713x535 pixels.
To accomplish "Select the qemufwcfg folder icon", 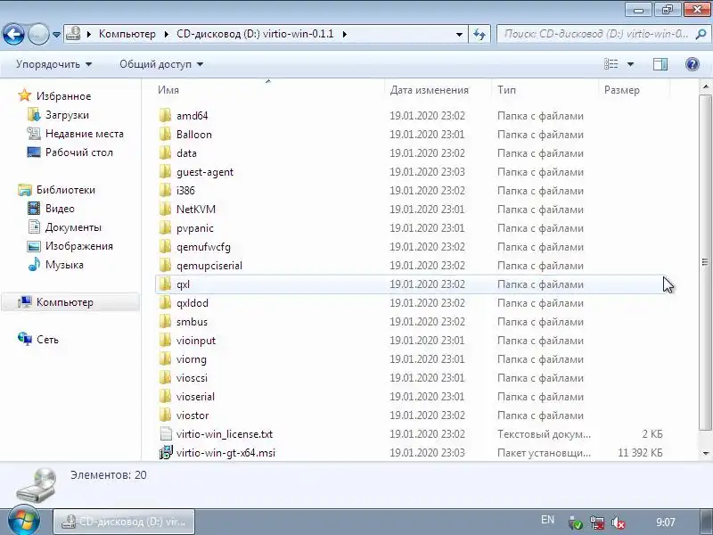I will click(166, 247).
